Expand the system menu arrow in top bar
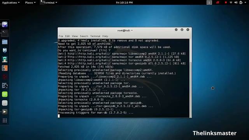 click(245, 3)
